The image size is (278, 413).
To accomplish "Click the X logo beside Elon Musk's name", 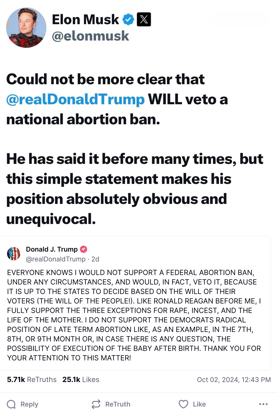I will [144, 19].
